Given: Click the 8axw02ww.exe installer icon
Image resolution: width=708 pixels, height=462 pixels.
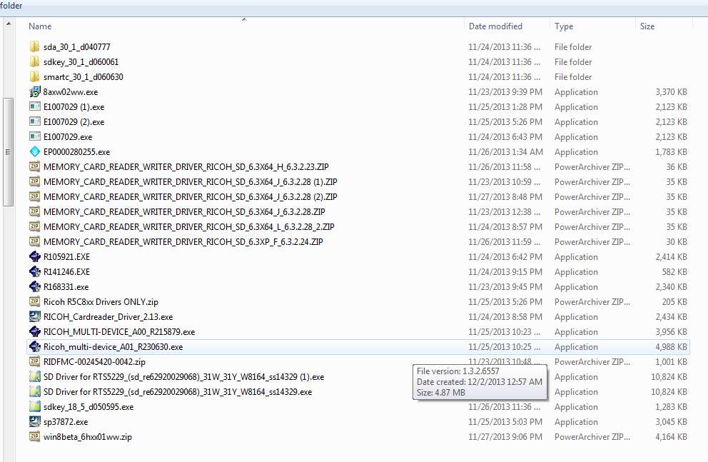Looking at the screenshot, I should pyautogui.click(x=35, y=91).
